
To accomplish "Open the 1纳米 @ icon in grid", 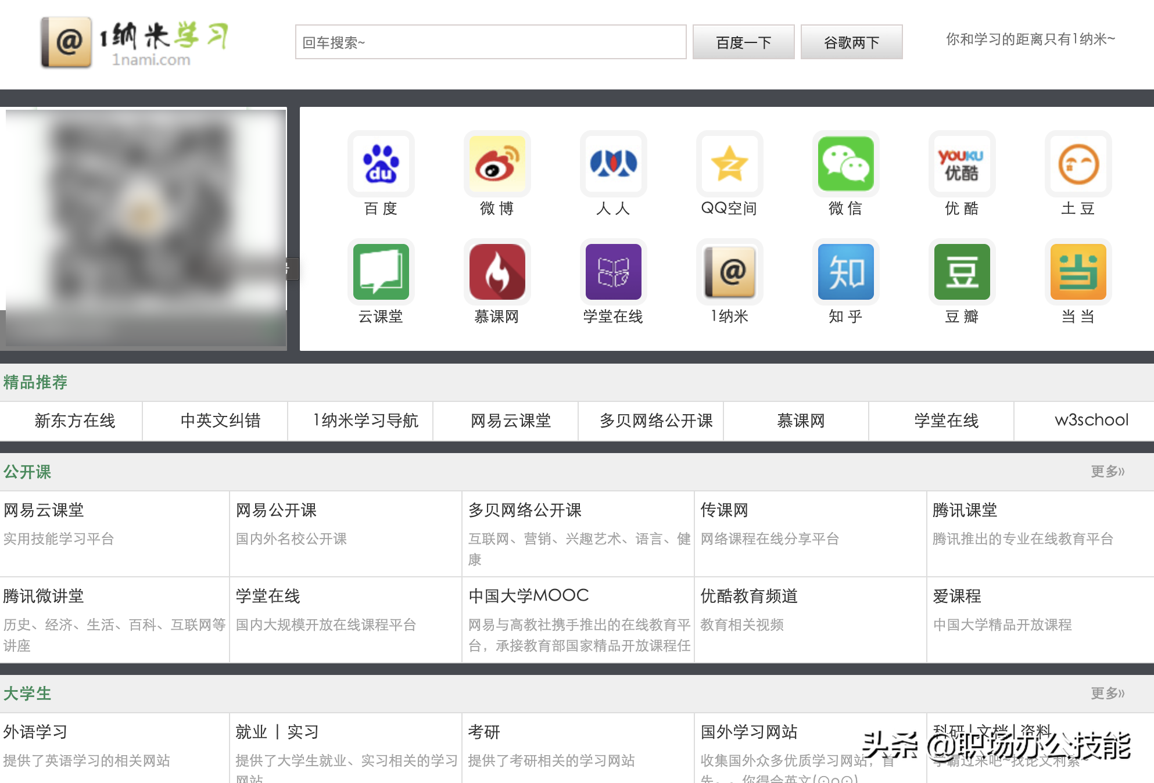I will click(729, 272).
